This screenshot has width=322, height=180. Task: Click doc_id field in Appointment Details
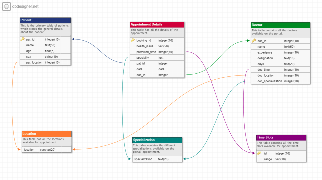click(157, 75)
